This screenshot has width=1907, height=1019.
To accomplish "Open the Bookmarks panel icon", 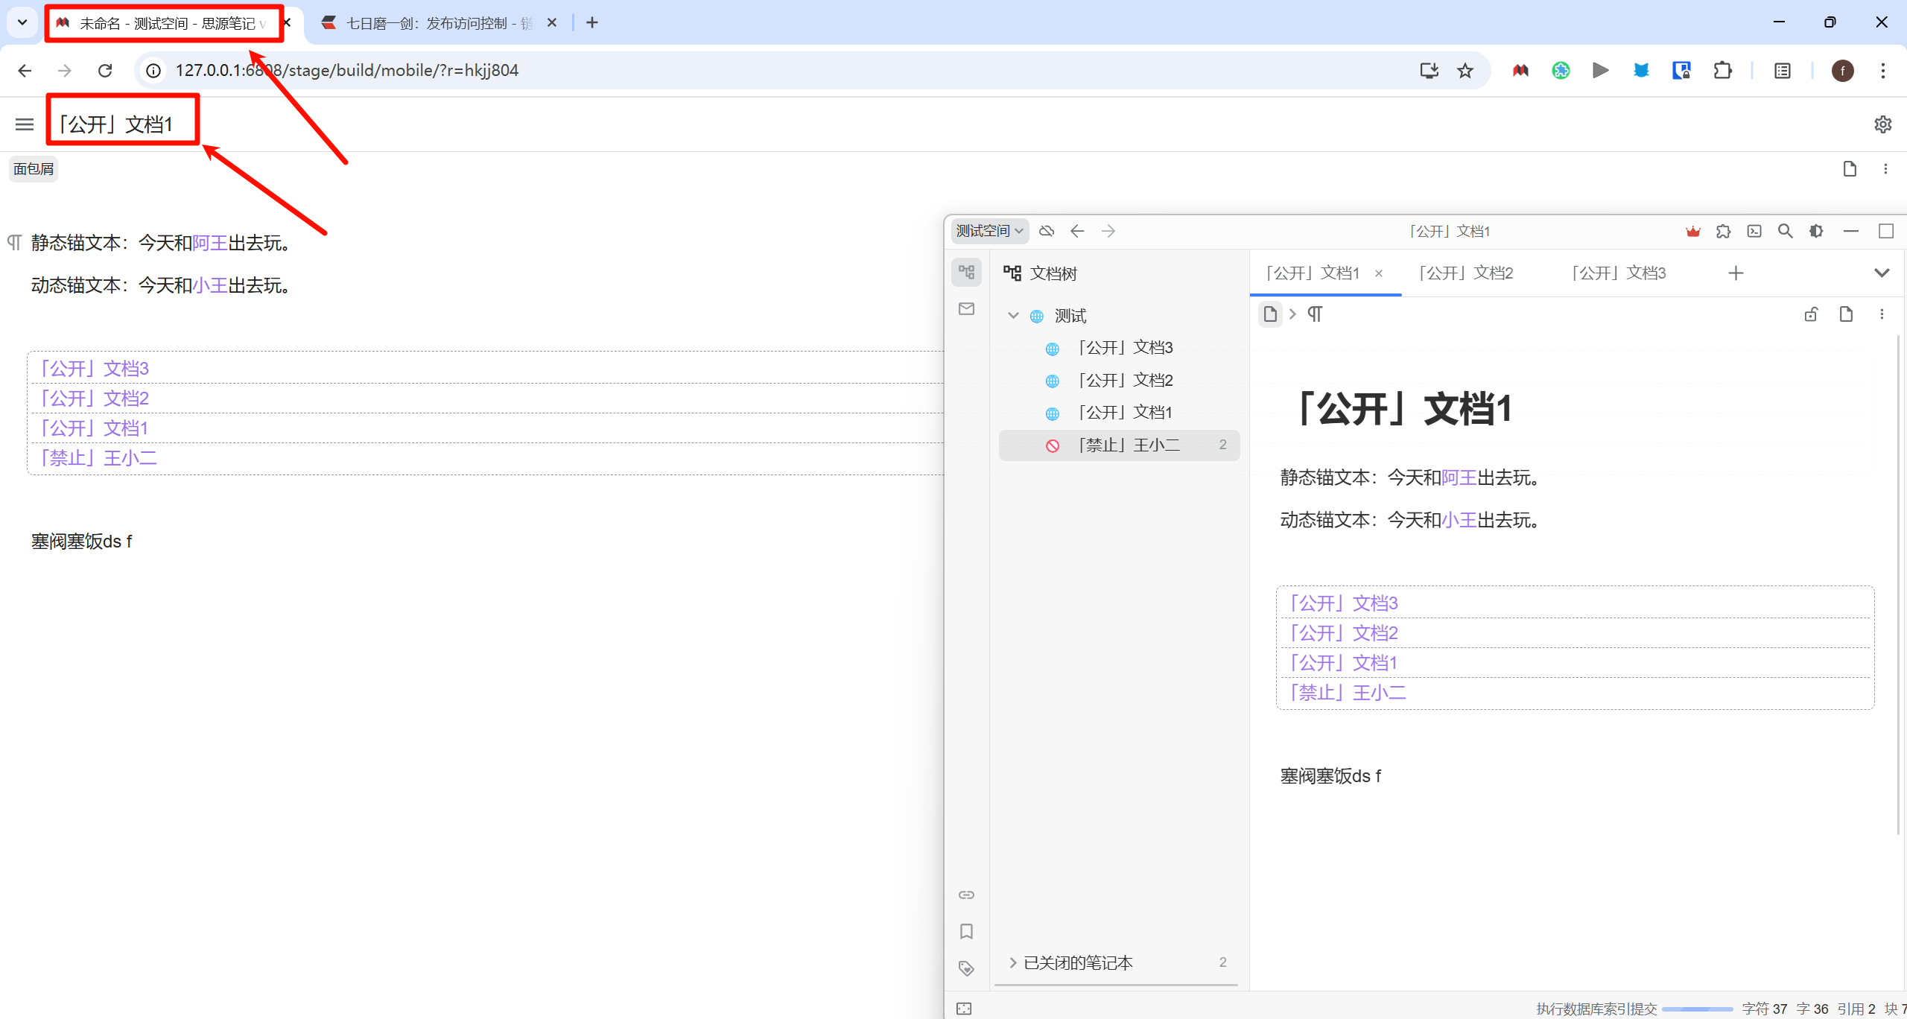I will tap(966, 931).
